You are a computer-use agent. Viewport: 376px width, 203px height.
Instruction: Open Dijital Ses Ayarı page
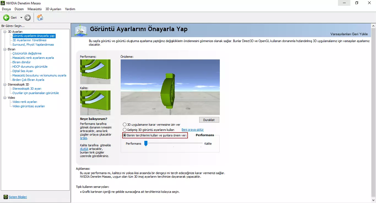tap(23, 71)
